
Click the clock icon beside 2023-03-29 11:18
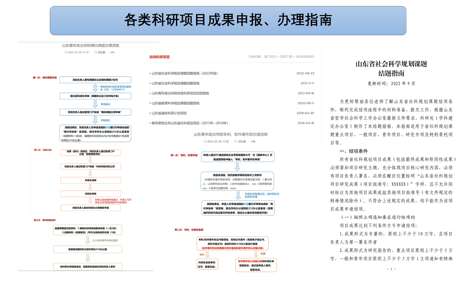pos(66,52)
